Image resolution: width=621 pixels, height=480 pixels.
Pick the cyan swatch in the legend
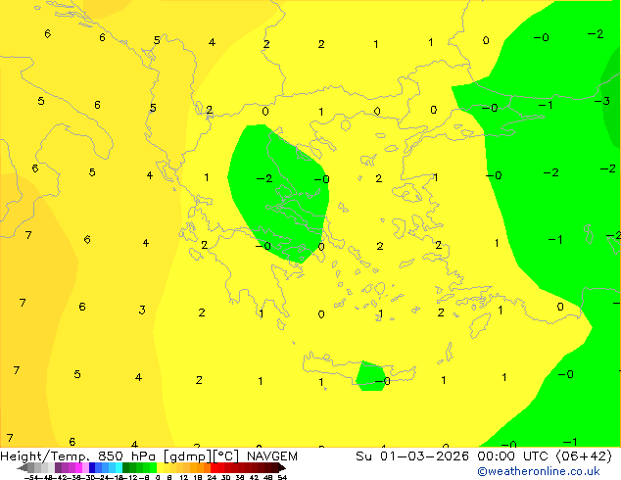119,467
